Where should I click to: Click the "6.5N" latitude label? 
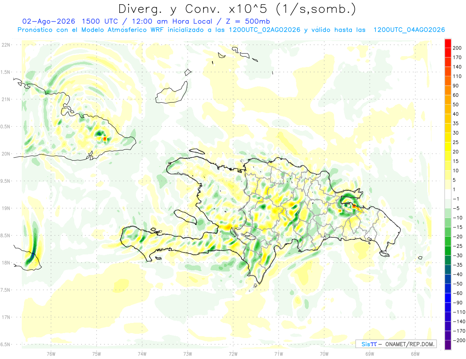pos(6,345)
